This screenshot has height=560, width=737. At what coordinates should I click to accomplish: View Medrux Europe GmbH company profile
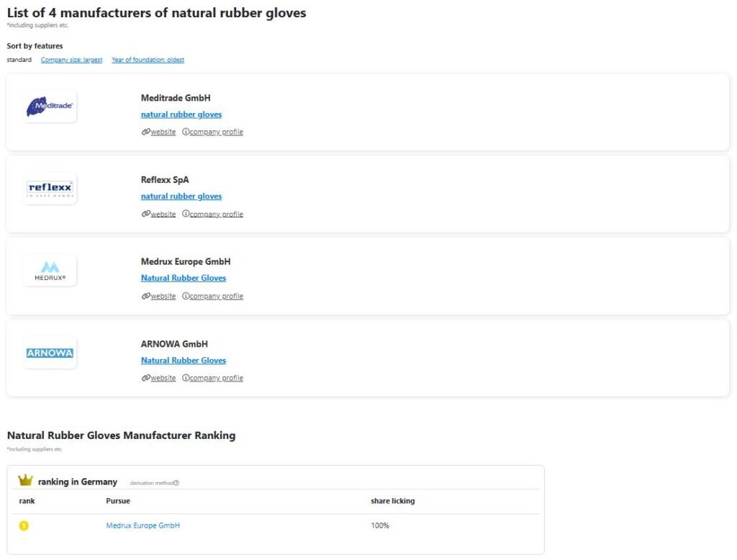(216, 297)
